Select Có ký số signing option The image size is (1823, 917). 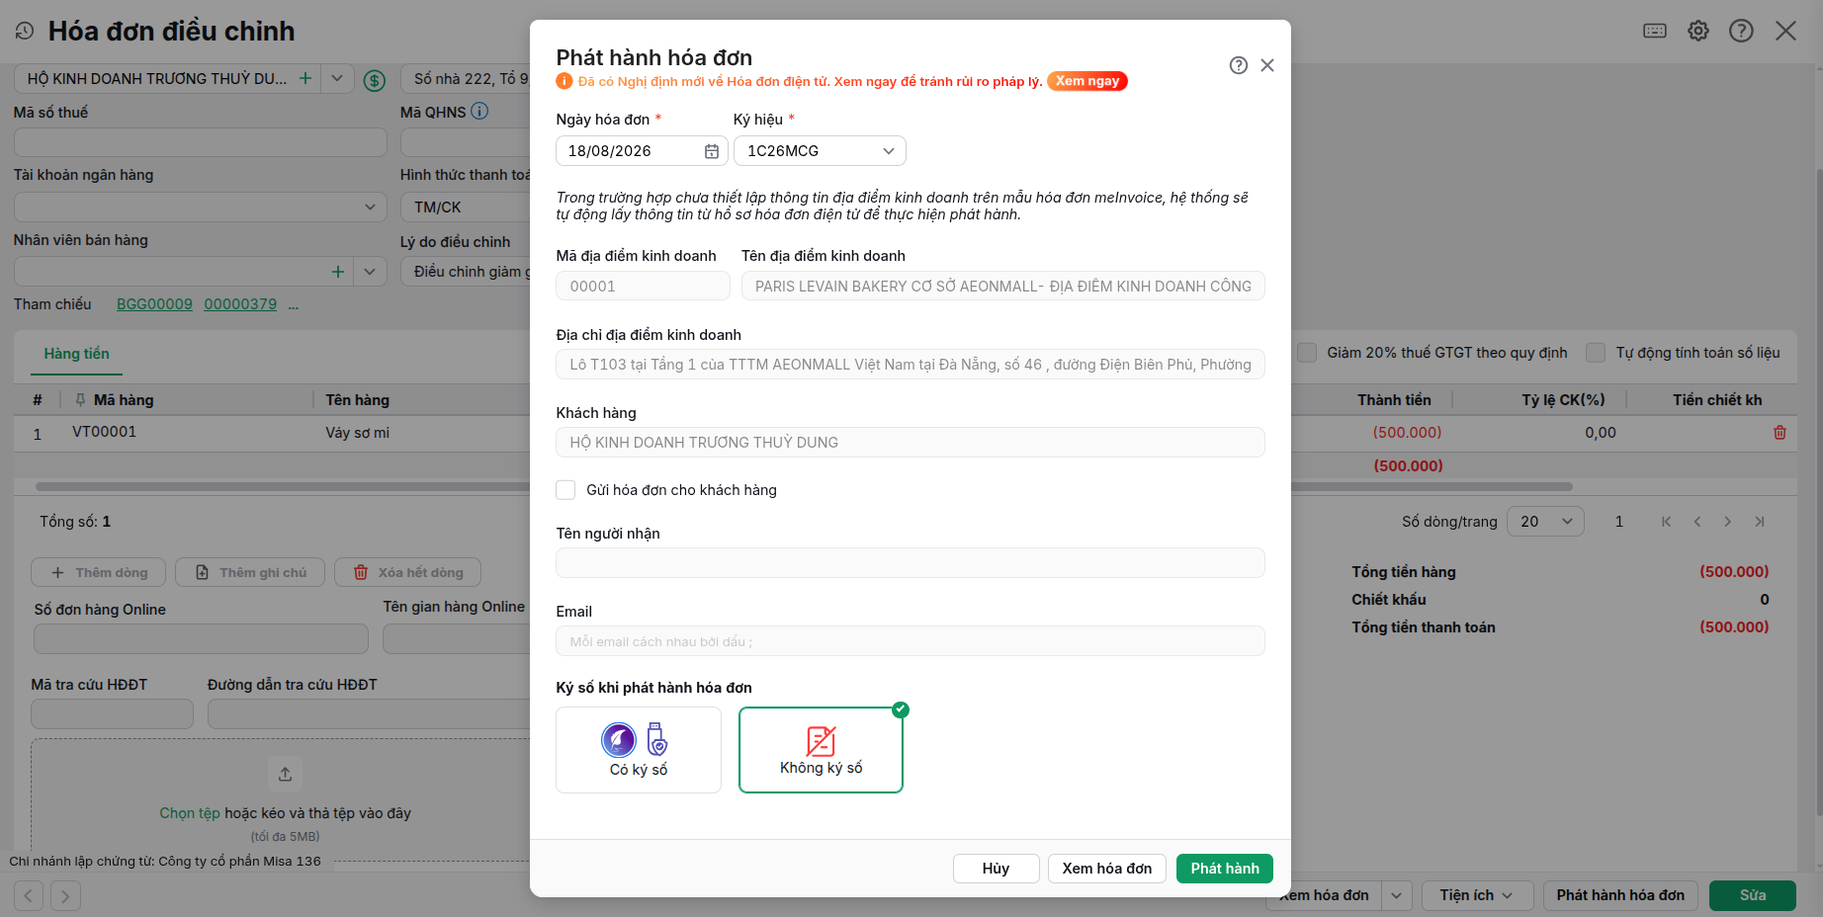639,750
